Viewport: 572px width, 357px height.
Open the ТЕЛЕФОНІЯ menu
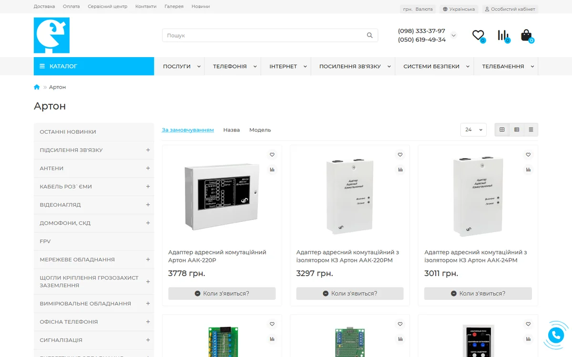233,66
